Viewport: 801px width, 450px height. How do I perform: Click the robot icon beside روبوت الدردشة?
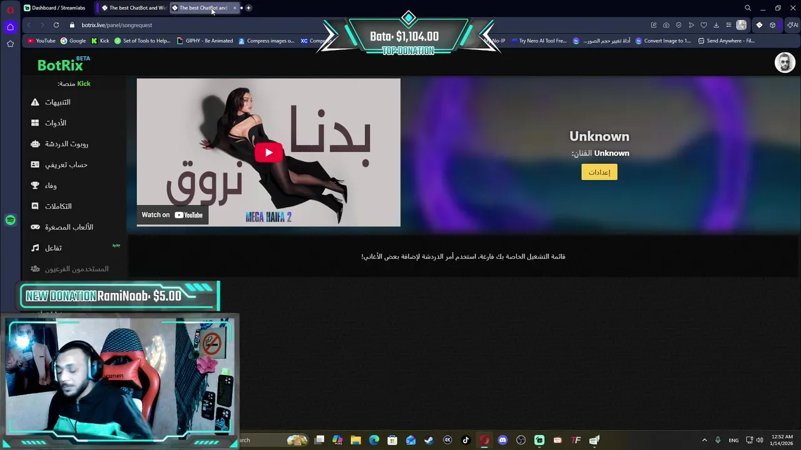click(x=35, y=144)
